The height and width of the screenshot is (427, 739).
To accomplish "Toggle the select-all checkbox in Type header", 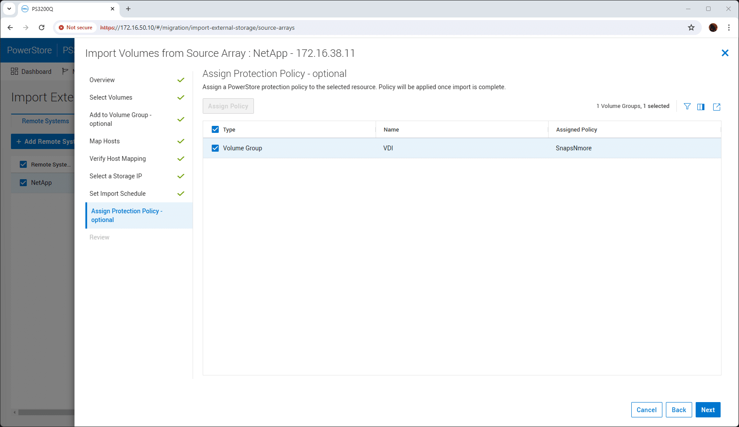I will point(215,129).
